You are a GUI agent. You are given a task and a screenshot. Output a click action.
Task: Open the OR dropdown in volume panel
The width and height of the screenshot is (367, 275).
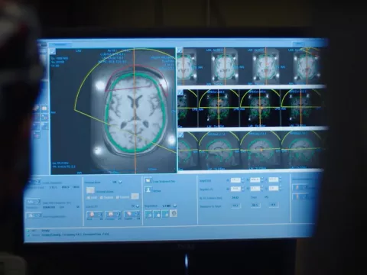[120, 182]
